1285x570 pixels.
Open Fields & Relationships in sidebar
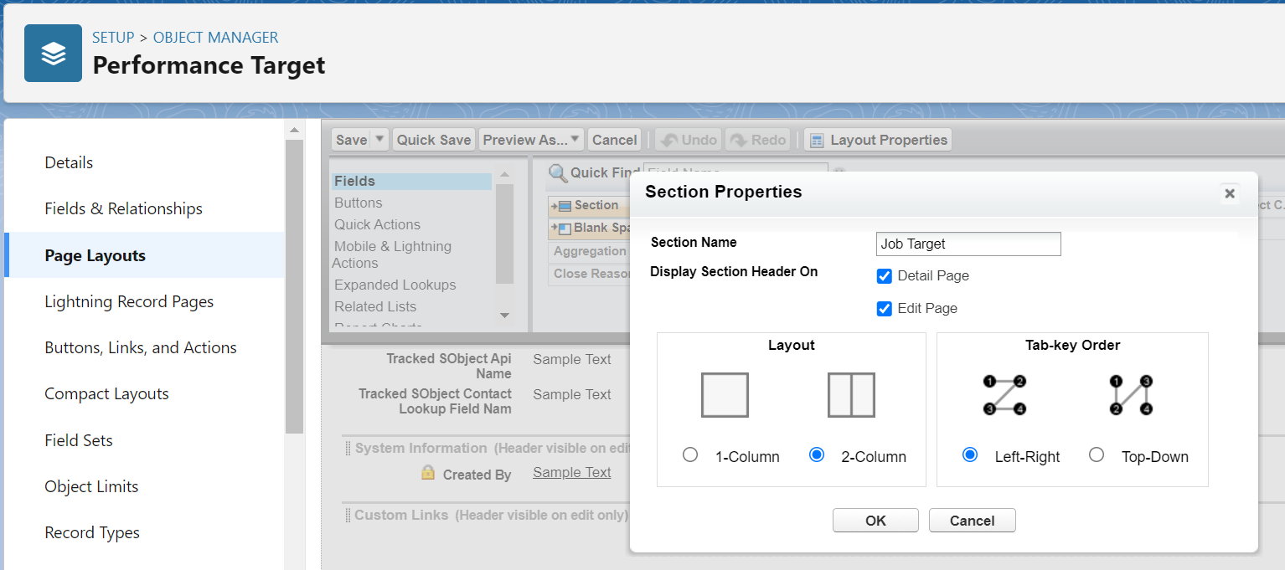tap(123, 208)
